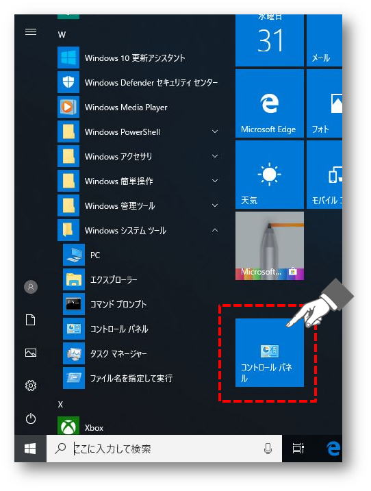The height and width of the screenshot is (491, 371).
Task: Open Documents icon in Start sidebar
Action: (x=31, y=320)
